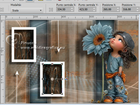Click the center-point reset icon beside Punto centrale X
140x105 pixels.
51,10
